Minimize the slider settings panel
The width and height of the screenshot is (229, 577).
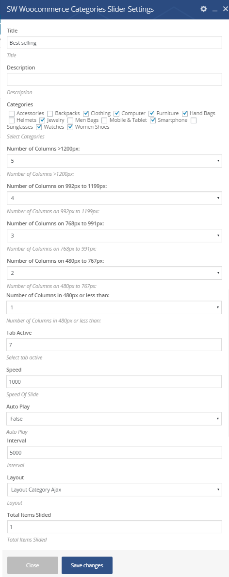[x=215, y=9]
